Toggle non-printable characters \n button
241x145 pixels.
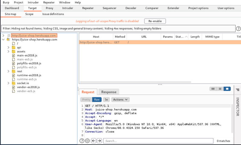click(x=106, y=100)
